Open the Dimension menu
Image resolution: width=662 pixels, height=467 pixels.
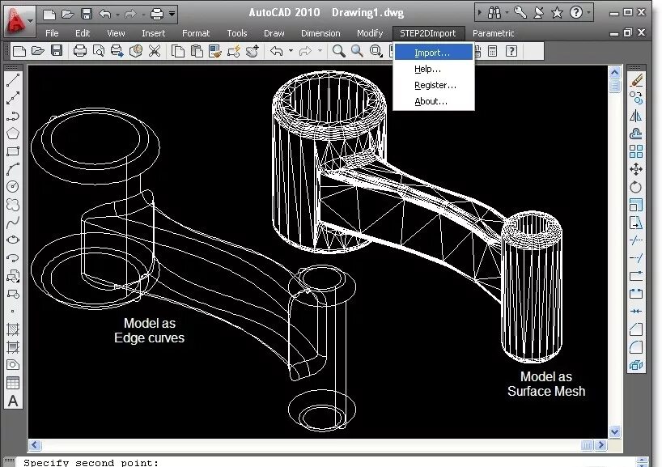click(320, 33)
